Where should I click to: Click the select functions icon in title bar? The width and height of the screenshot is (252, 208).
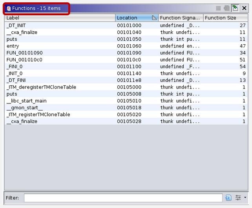click(219, 8)
